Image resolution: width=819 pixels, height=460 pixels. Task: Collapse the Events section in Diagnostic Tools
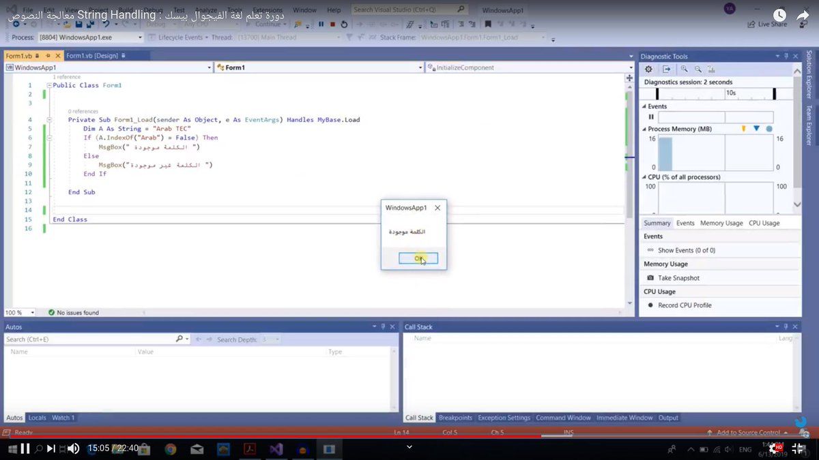coord(644,106)
